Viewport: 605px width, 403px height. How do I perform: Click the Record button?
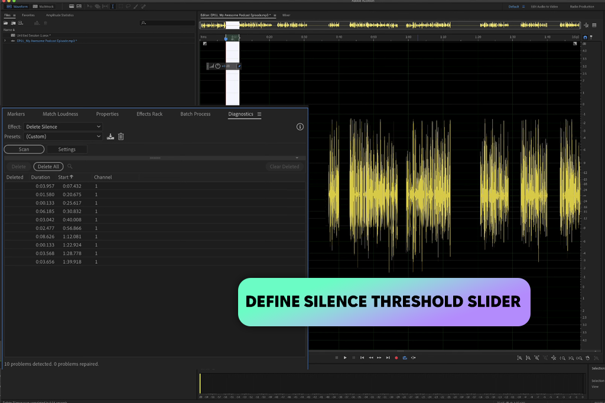396,358
